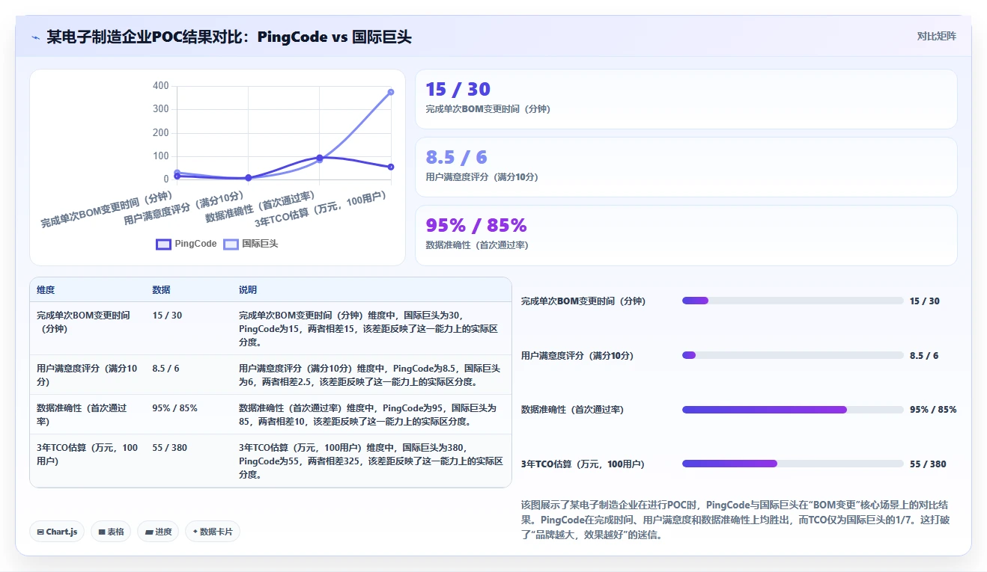Click the 数据准确性 card caption
This screenshot has width=987, height=572.
[476, 245]
